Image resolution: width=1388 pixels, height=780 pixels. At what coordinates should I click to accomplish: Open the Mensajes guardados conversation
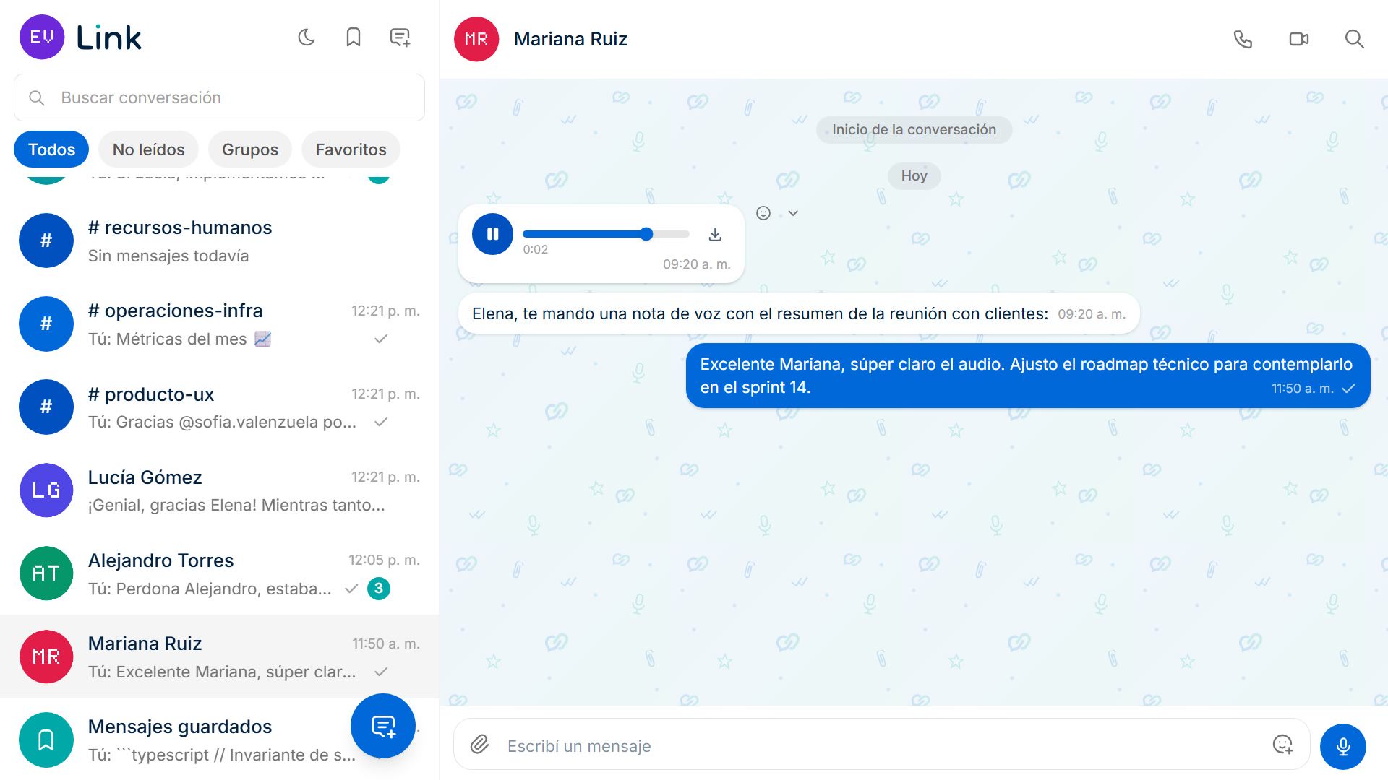219,740
